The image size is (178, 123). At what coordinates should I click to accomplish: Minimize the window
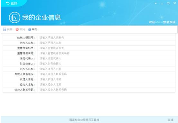(x=162, y=4)
